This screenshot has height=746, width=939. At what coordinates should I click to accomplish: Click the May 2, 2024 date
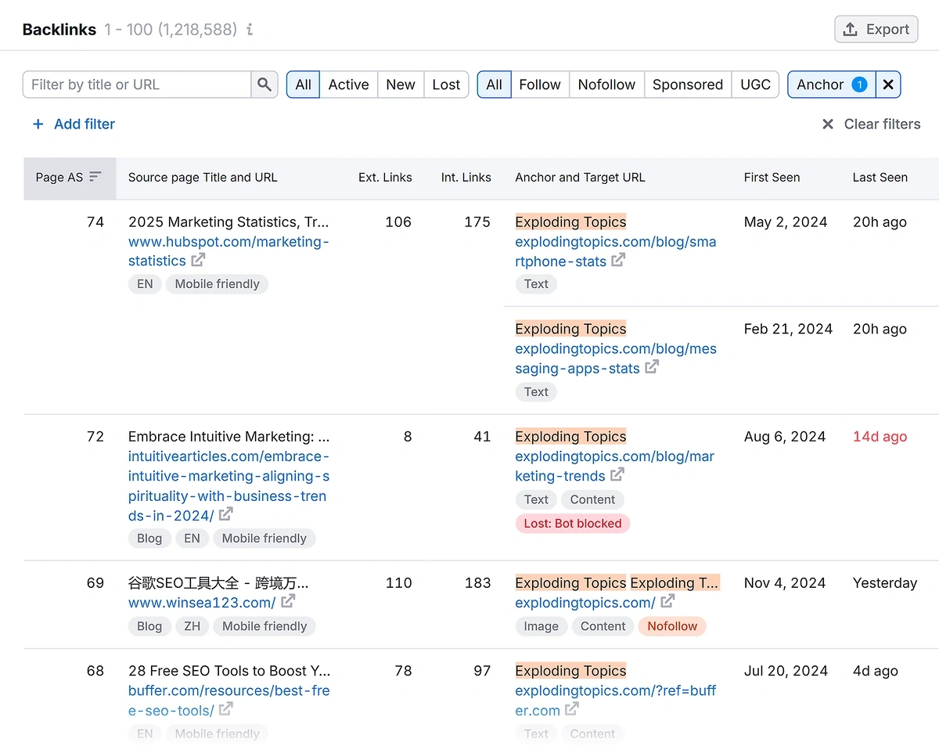tap(786, 222)
